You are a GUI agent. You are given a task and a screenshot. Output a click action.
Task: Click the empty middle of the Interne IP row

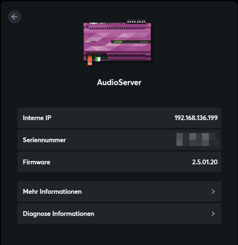pyautogui.click(x=111, y=118)
